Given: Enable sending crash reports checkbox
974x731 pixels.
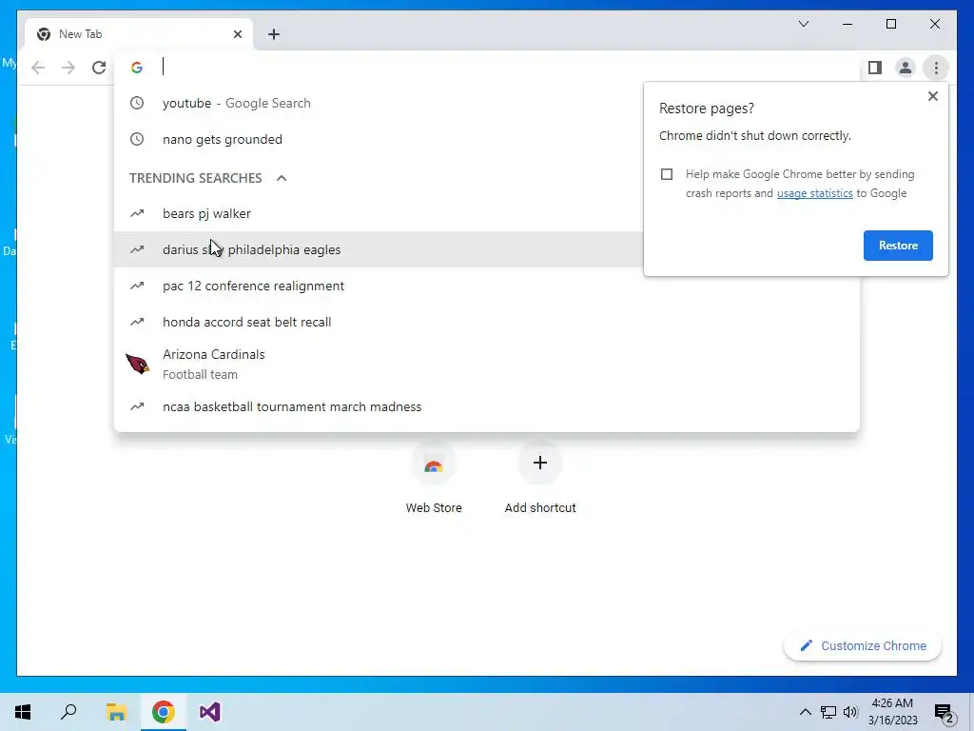Looking at the screenshot, I should pyautogui.click(x=667, y=174).
